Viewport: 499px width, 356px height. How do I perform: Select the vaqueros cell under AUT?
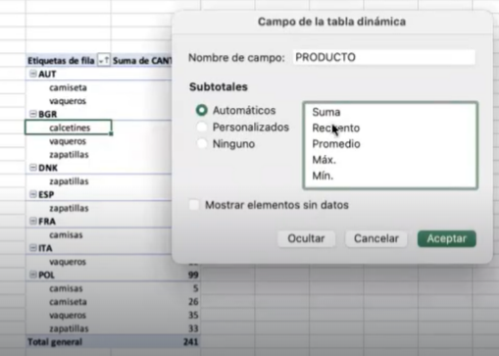click(69, 101)
